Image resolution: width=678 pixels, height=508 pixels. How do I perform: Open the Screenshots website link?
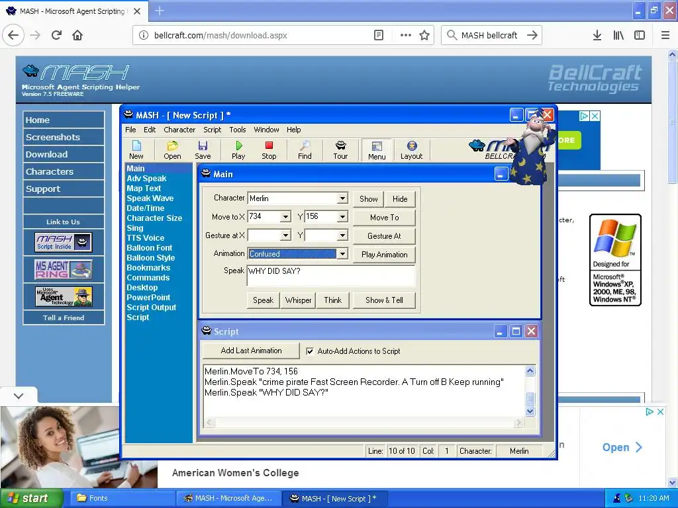[64, 137]
